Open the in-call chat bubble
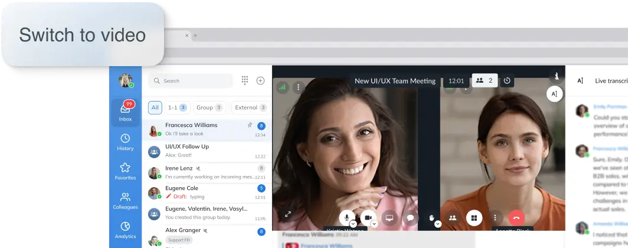The image size is (628, 248). 410,218
